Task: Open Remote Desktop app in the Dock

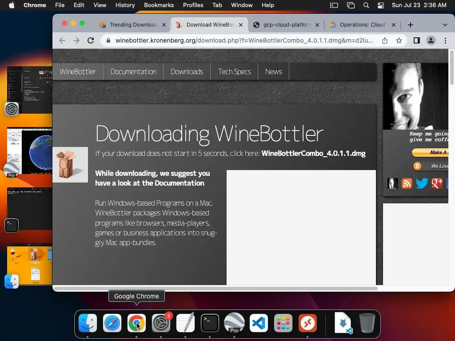Action: coord(307,323)
